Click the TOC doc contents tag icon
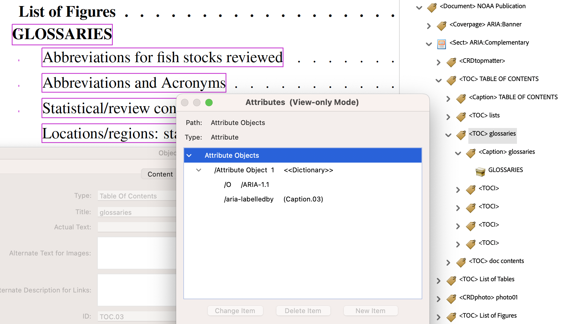 [x=461, y=262]
